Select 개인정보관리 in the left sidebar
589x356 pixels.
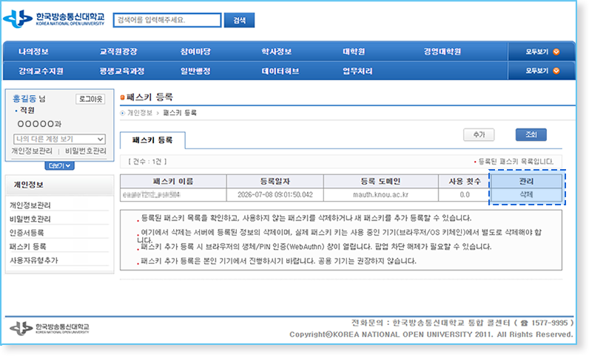pyautogui.click(x=30, y=205)
